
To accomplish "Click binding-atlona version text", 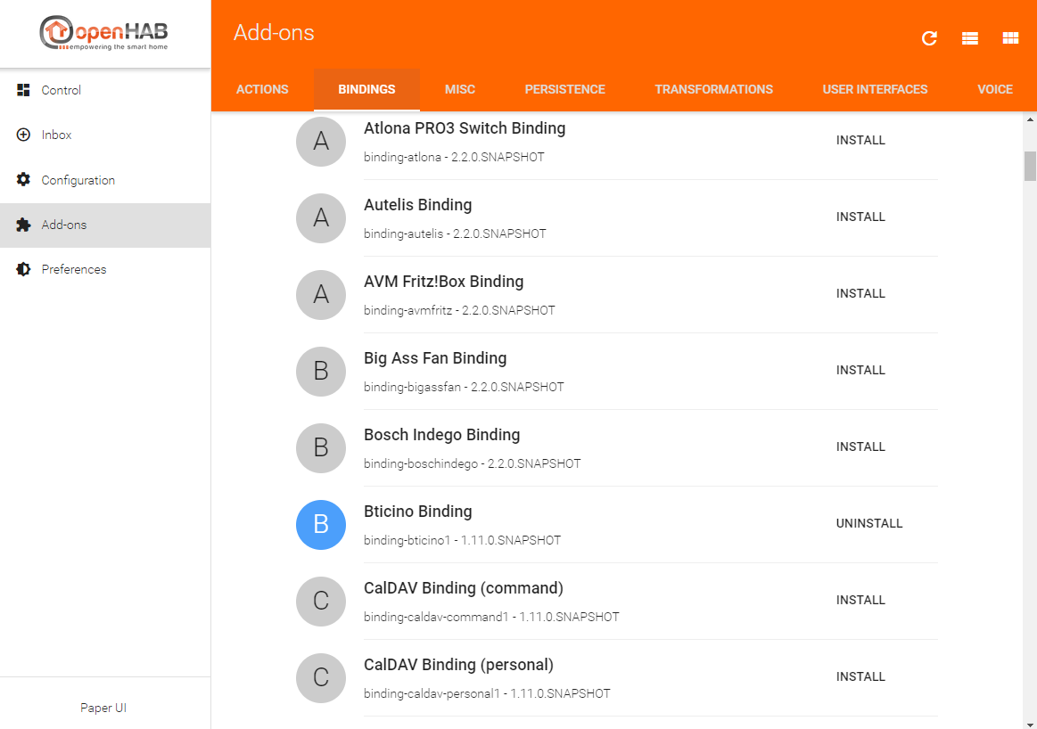I will point(454,158).
